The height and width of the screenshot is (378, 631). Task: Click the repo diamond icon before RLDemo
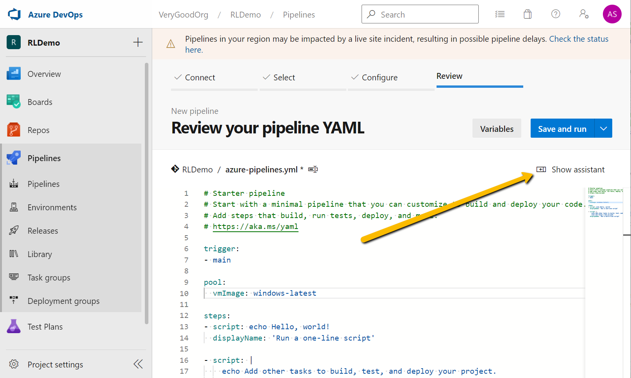(x=175, y=169)
